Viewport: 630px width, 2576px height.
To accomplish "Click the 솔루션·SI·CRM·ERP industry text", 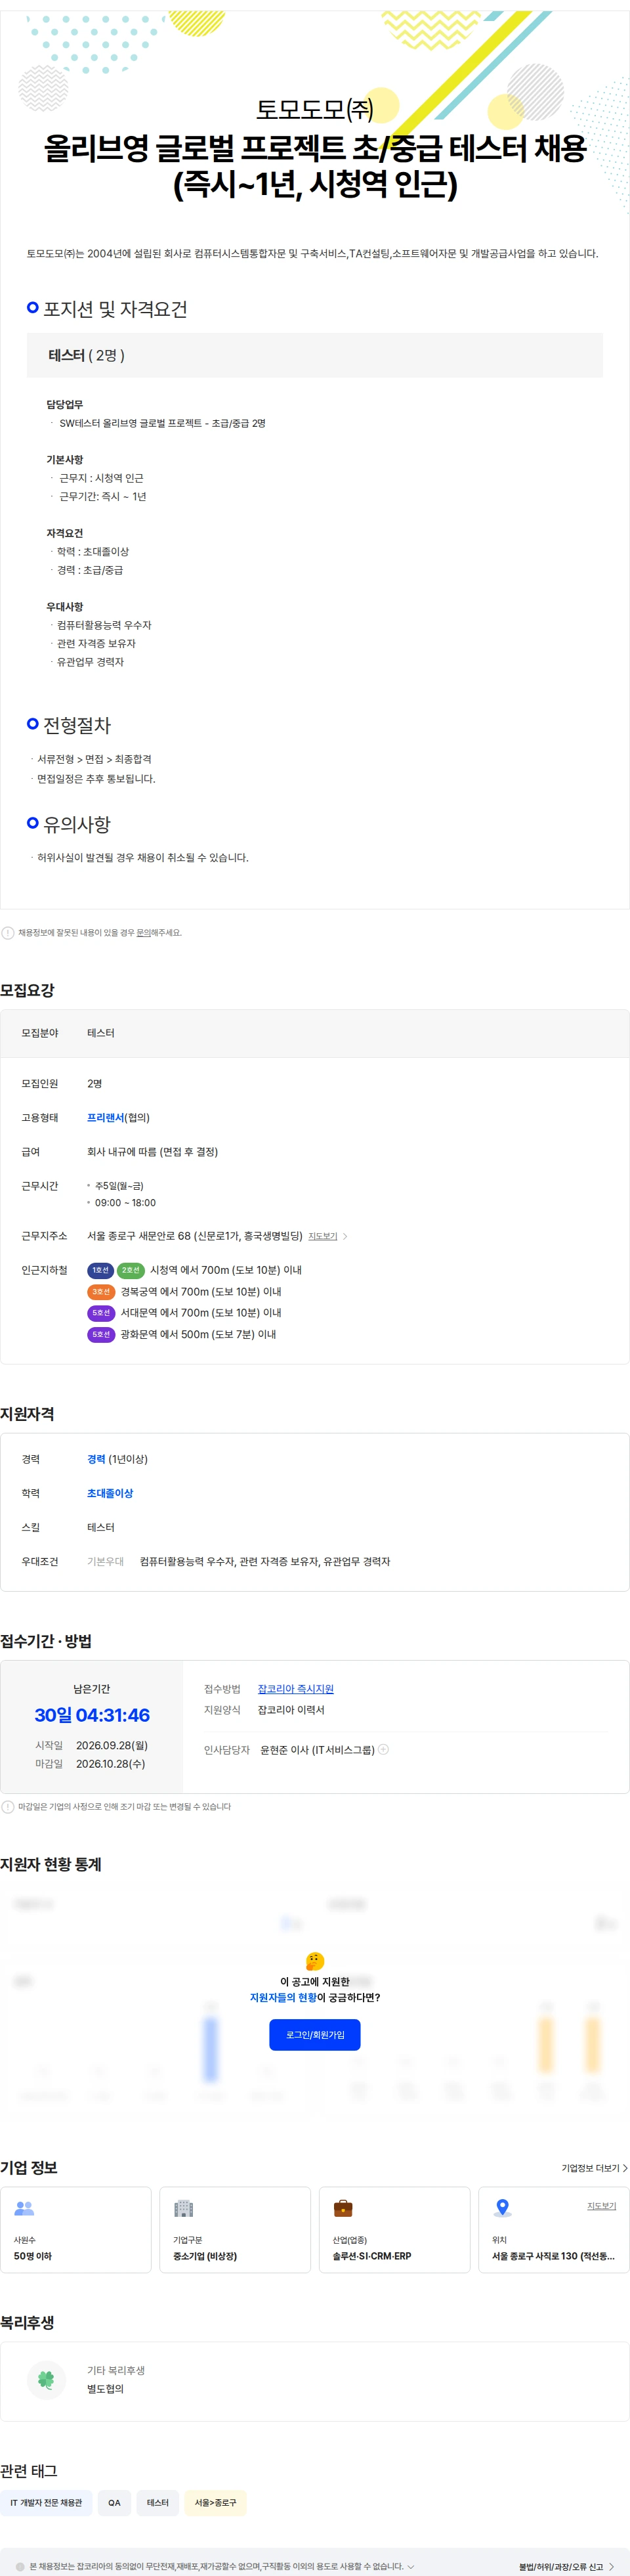I will tap(372, 2255).
